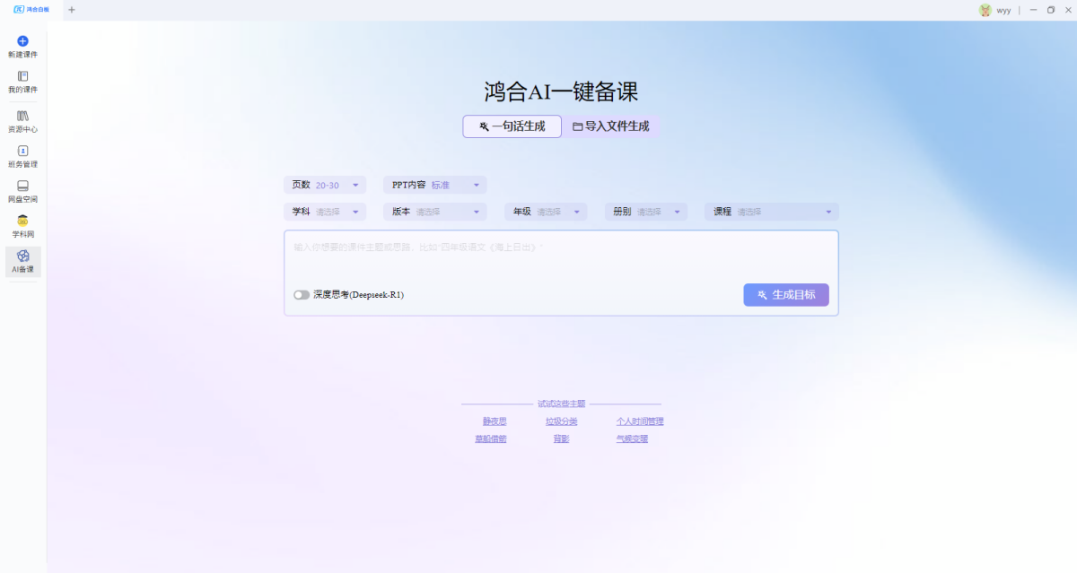This screenshot has width=1077, height=573.
Task: Click the 生成目标 button
Action: pyautogui.click(x=785, y=295)
